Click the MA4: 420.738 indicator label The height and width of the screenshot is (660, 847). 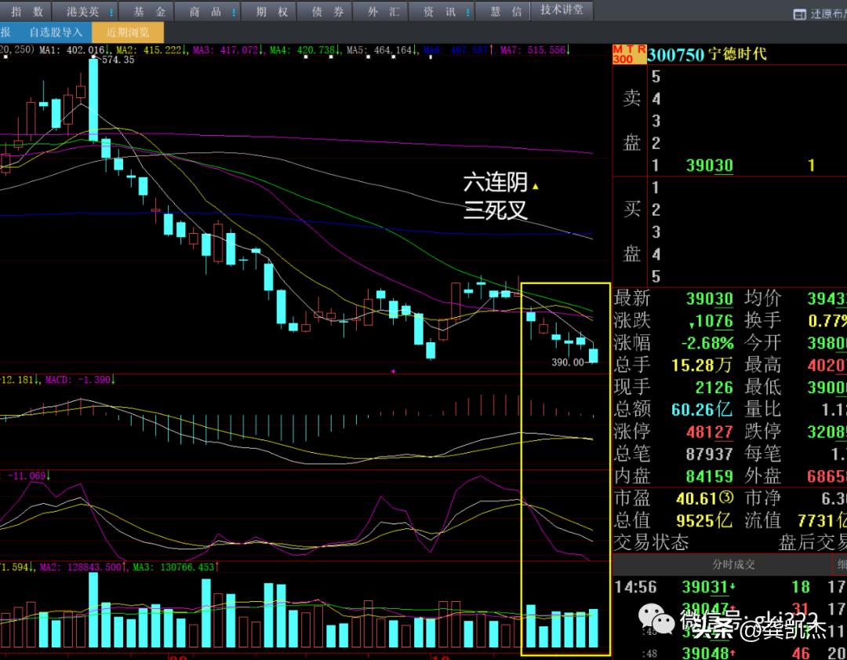pos(305,50)
